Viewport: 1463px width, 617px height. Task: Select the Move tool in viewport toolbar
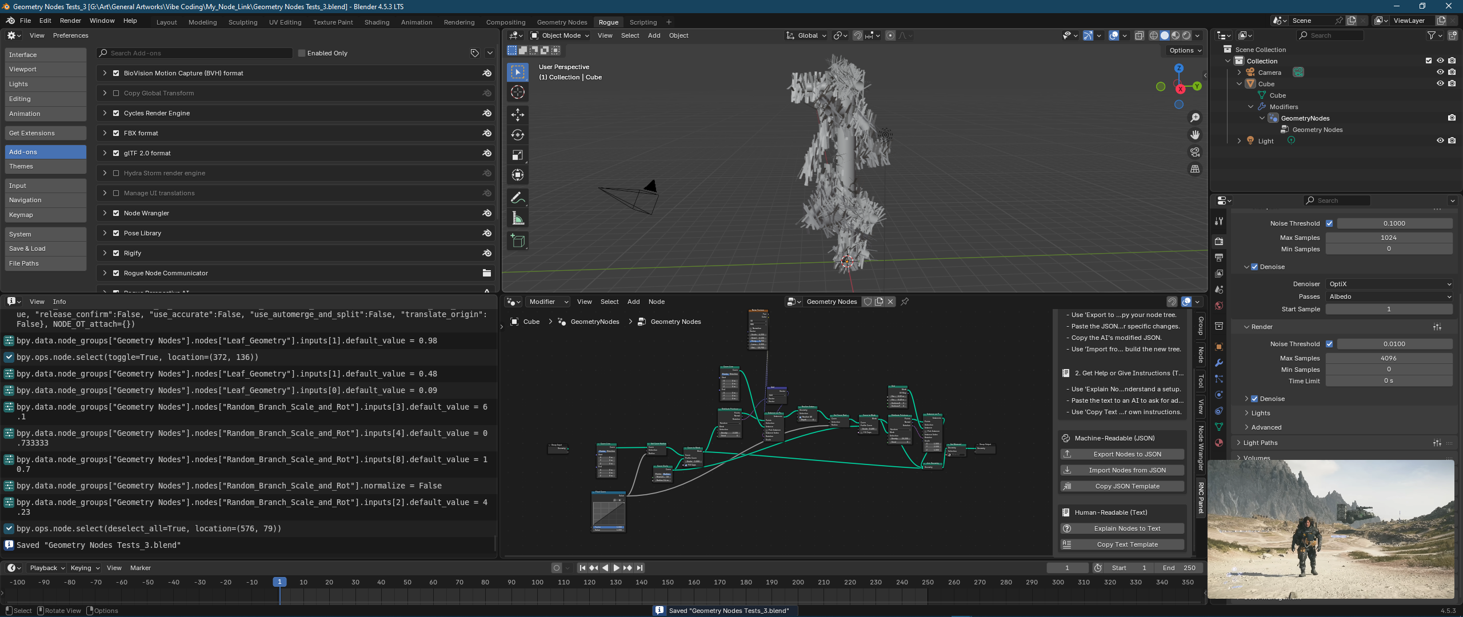(518, 115)
